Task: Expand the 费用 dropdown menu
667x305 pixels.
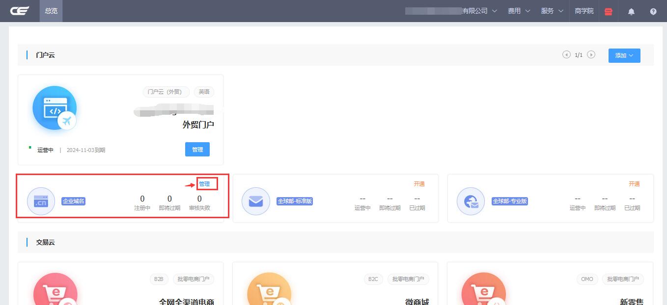Action: coord(519,11)
